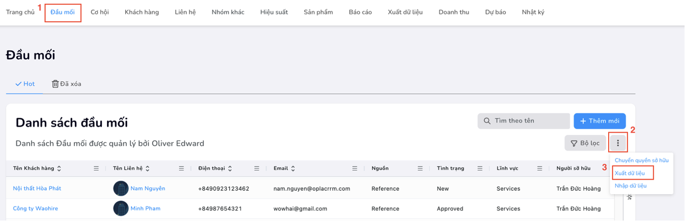Click phone number +8490923123462
This screenshot has height=222, width=685.
224,188
